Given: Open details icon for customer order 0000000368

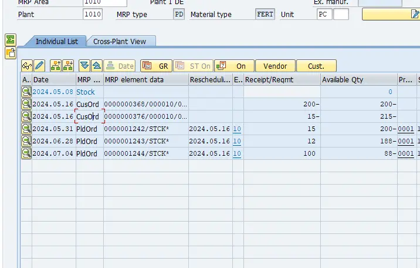Looking at the screenshot, I should pyautogui.click(x=26, y=104).
